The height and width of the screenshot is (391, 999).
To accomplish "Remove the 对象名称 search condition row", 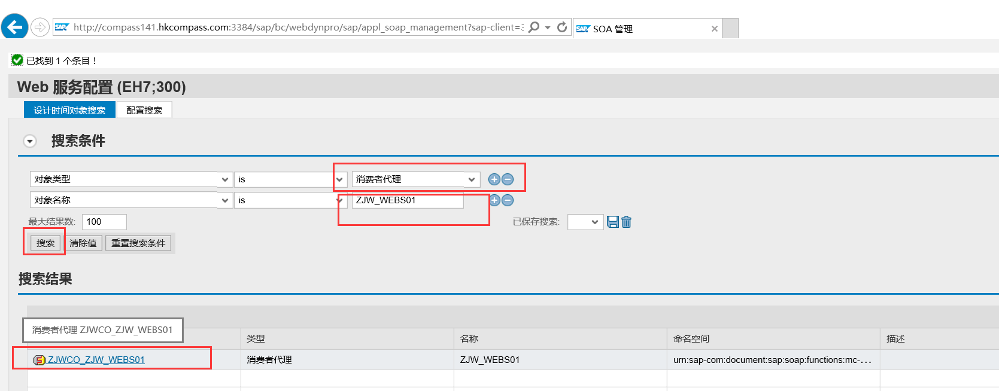I will point(508,200).
